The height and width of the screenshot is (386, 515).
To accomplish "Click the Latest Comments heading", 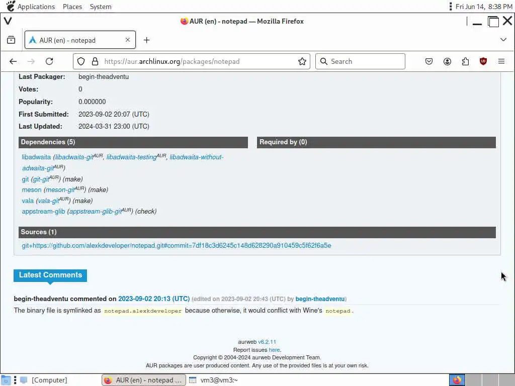I will [x=50, y=275].
